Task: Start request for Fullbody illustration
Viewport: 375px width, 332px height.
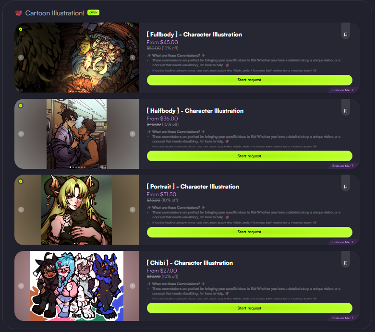Action: tap(250, 80)
